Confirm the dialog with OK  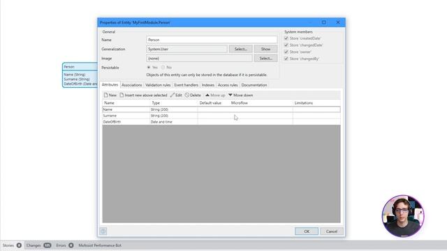tap(307, 231)
